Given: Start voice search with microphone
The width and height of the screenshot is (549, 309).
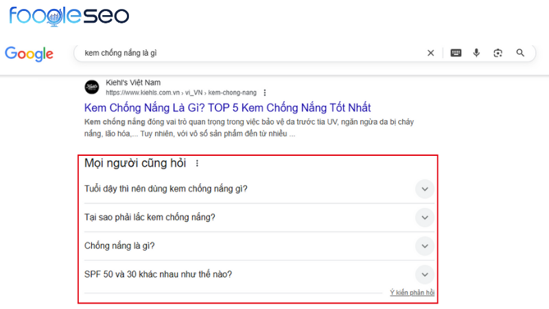Looking at the screenshot, I should [476, 53].
